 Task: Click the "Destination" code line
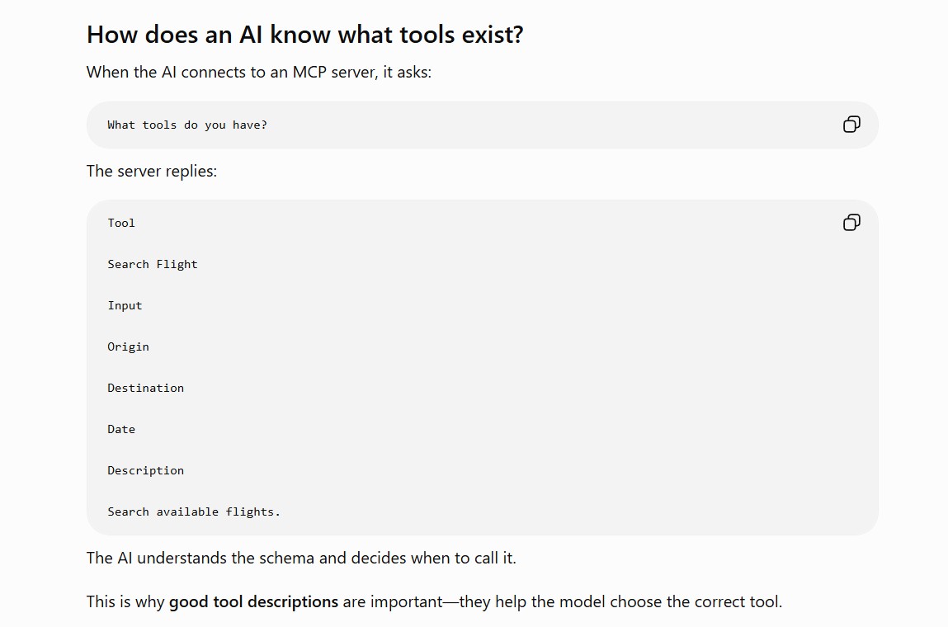coord(146,389)
